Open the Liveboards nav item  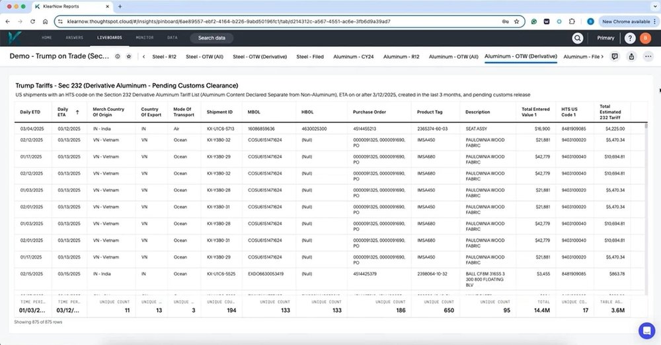click(110, 38)
